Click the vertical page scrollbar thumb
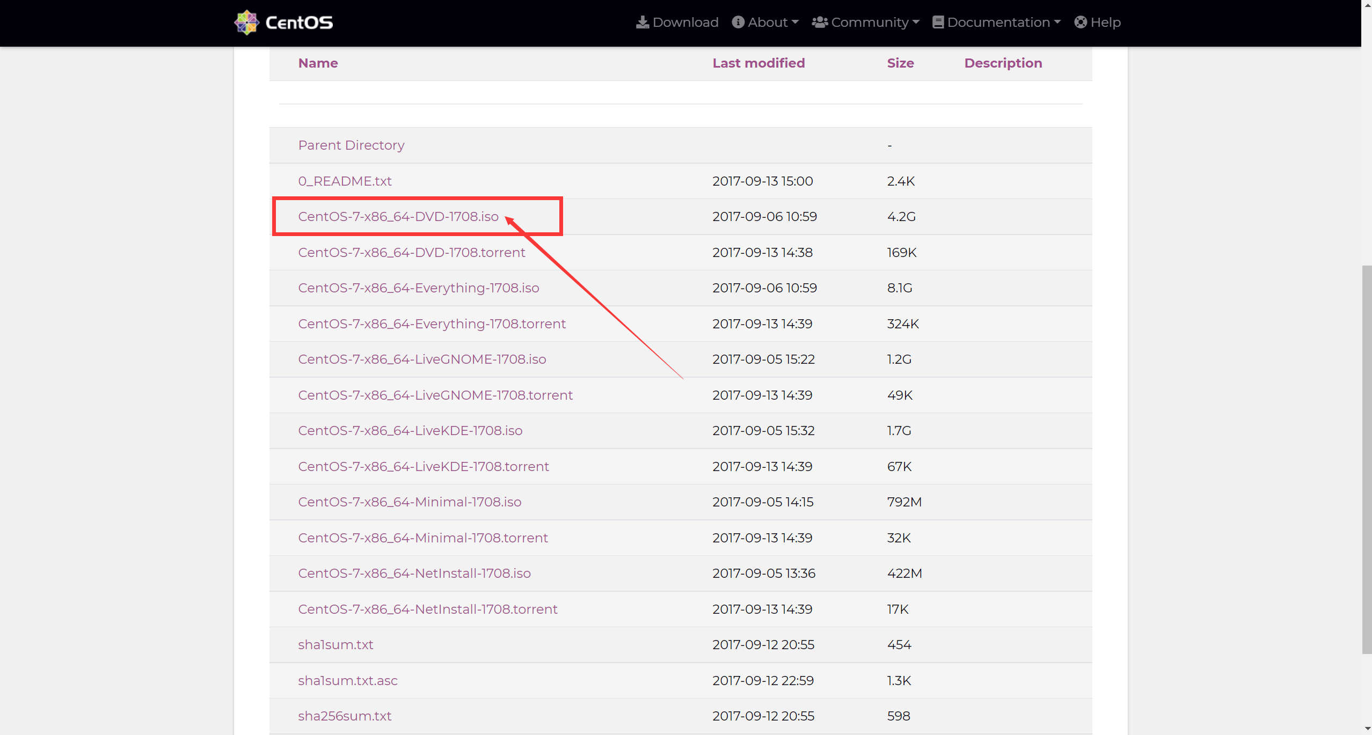1372x735 pixels. coord(1366,459)
